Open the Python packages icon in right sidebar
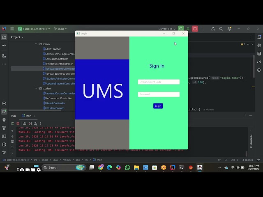 [259, 70]
